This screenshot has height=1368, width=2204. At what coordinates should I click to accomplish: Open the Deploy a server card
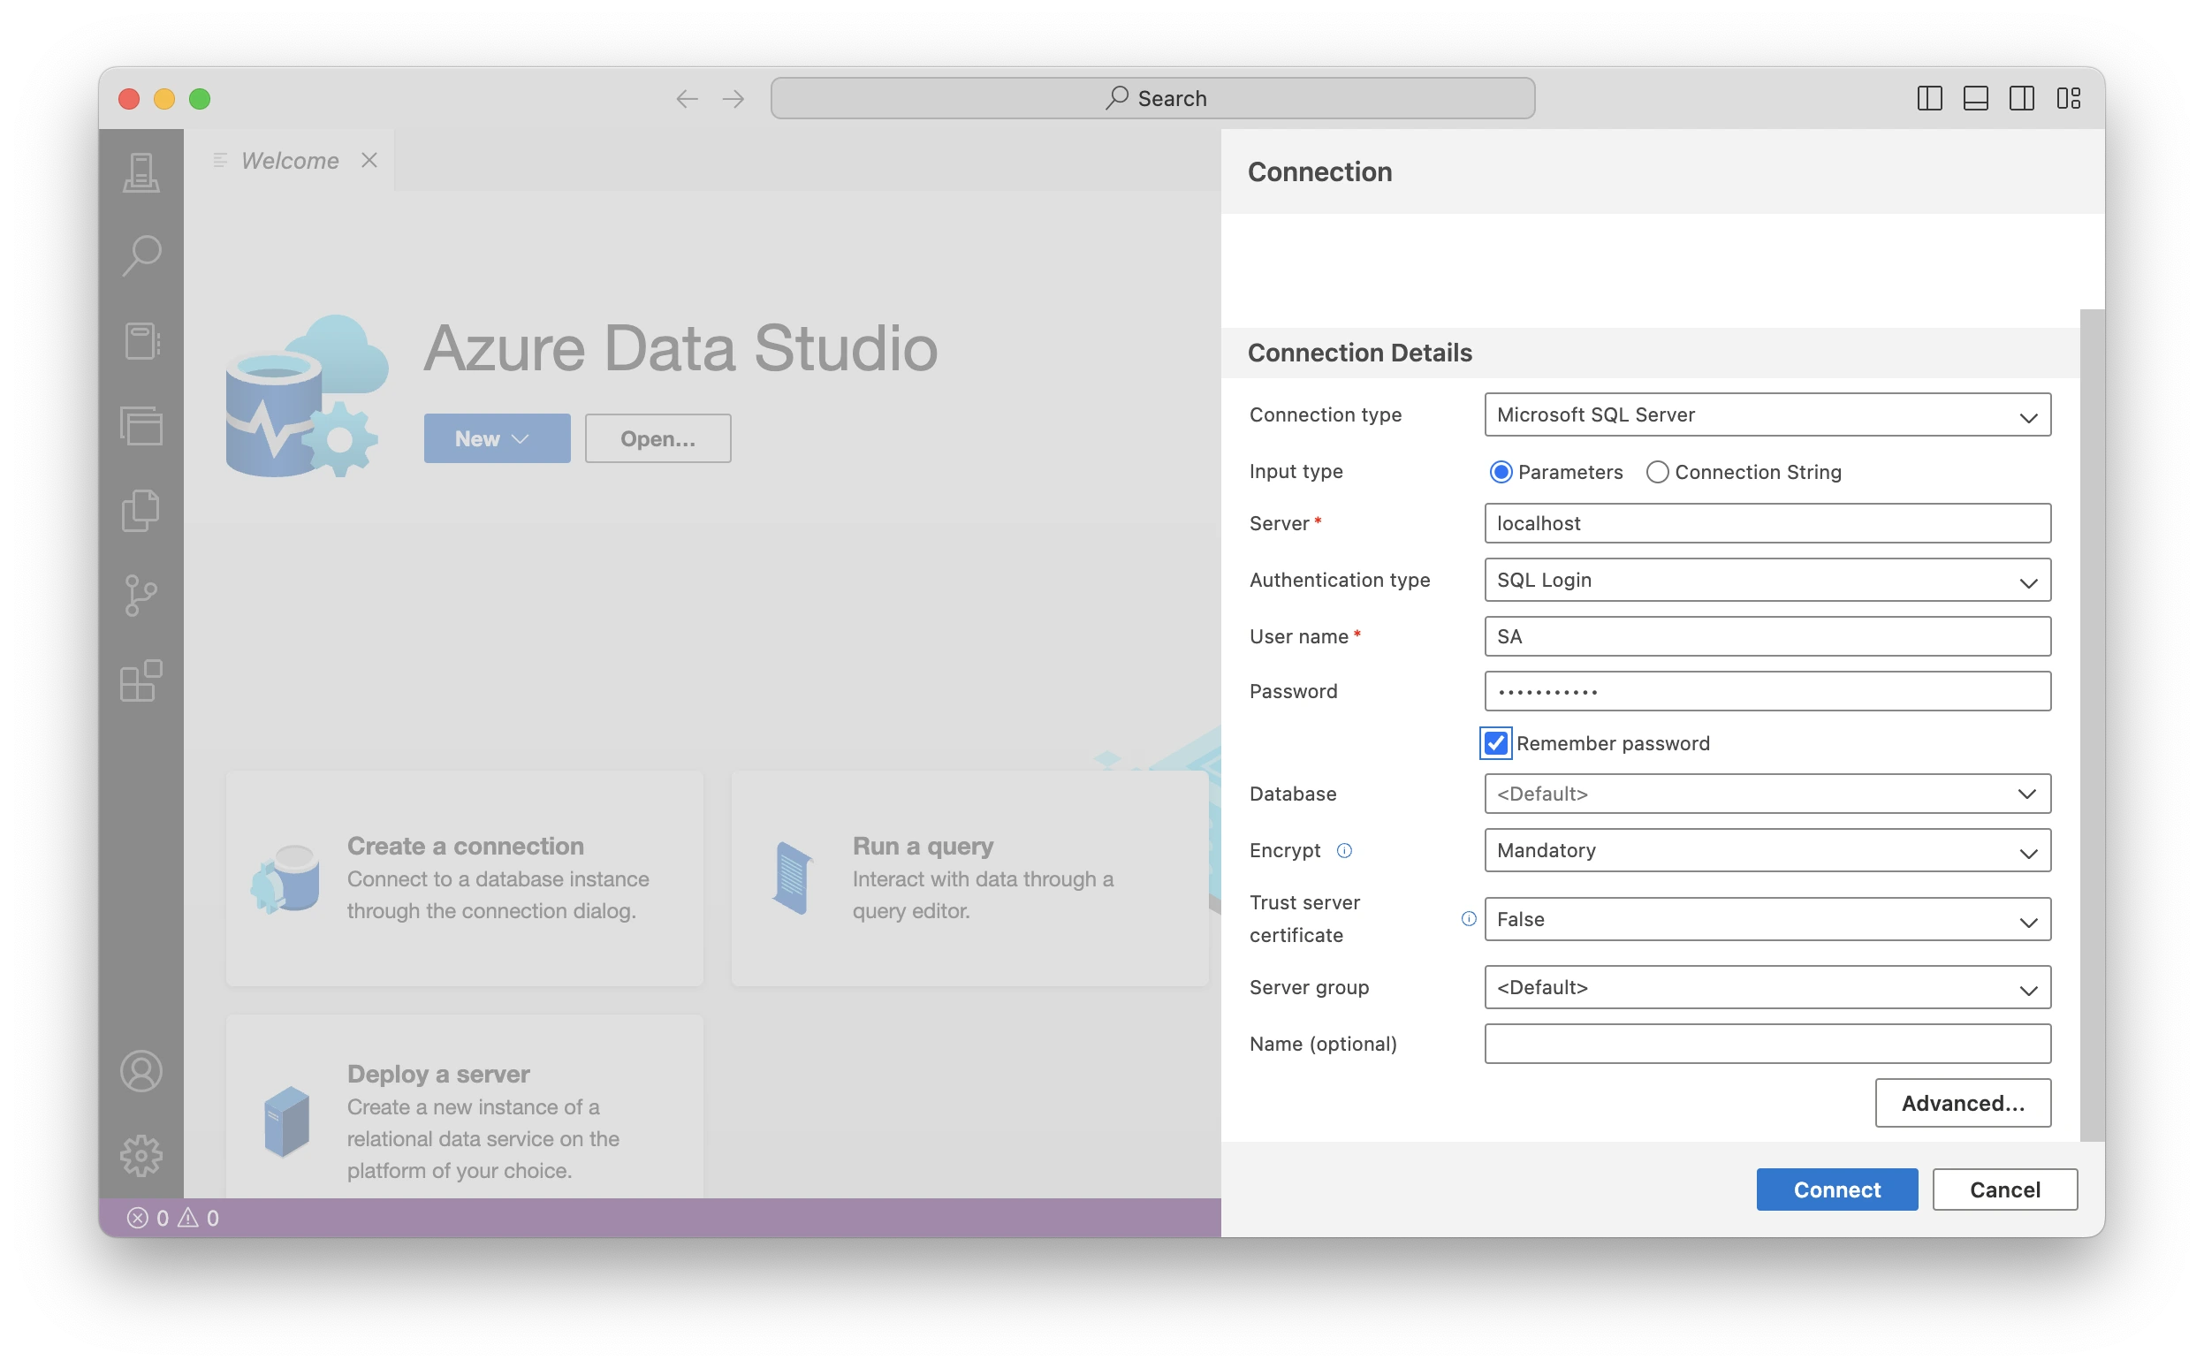click(465, 1107)
